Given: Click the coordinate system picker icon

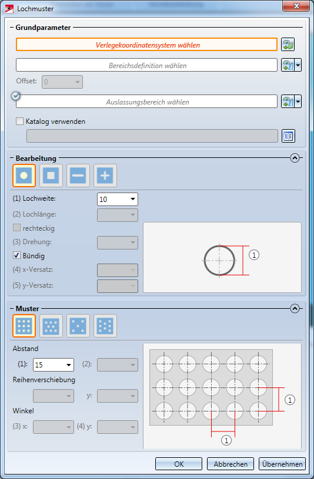Looking at the screenshot, I should pos(288,44).
